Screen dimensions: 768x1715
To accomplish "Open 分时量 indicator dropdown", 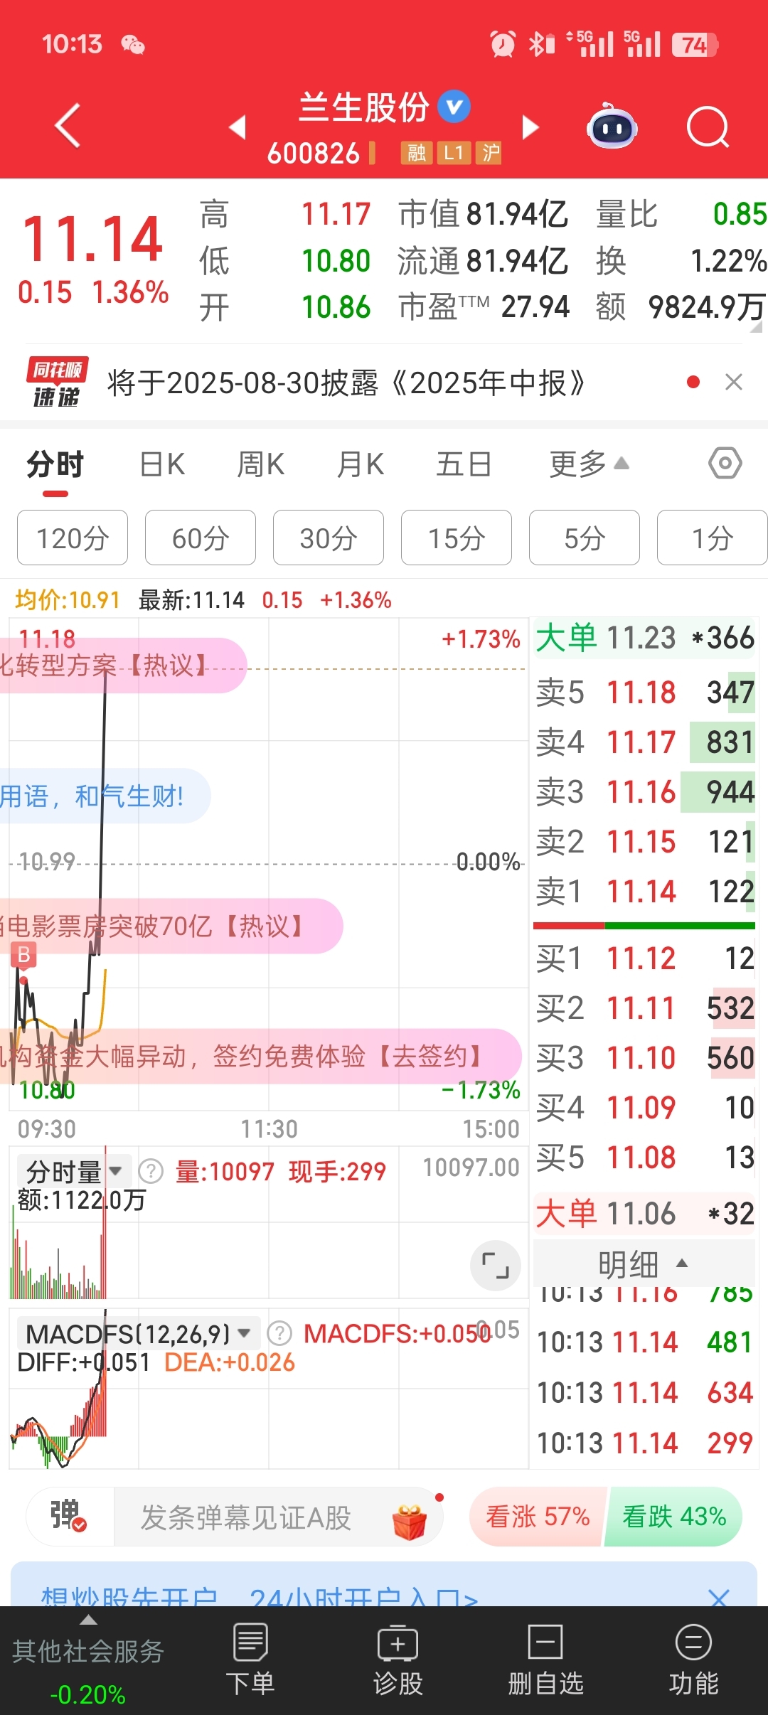I will pos(74,1170).
